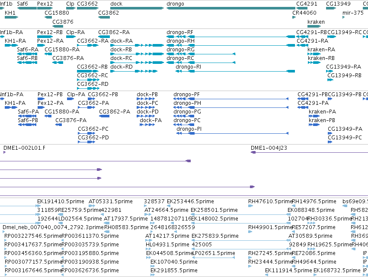Select clone label DME1-004J23

coord(269,148)
